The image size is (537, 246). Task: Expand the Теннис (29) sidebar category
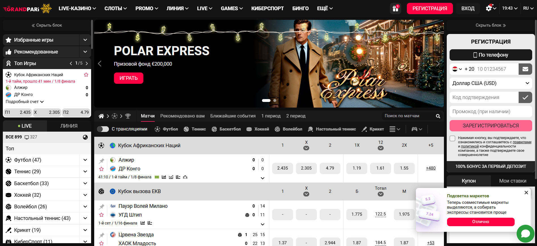click(85, 172)
